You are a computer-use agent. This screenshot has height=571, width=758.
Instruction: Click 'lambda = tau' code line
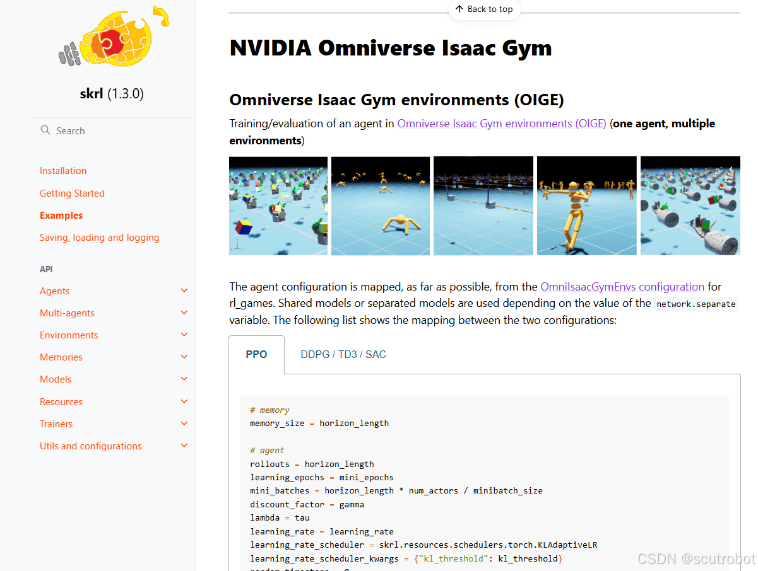coord(280,518)
